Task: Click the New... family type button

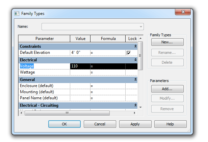Action: 167,42
